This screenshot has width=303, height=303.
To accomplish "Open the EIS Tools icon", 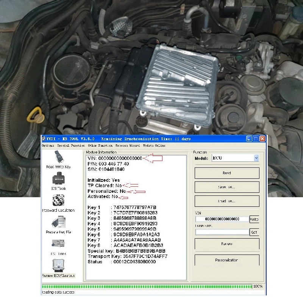I will (58, 179).
